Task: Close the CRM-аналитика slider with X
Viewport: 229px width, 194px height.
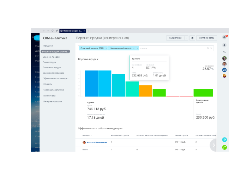Action: click(37, 38)
